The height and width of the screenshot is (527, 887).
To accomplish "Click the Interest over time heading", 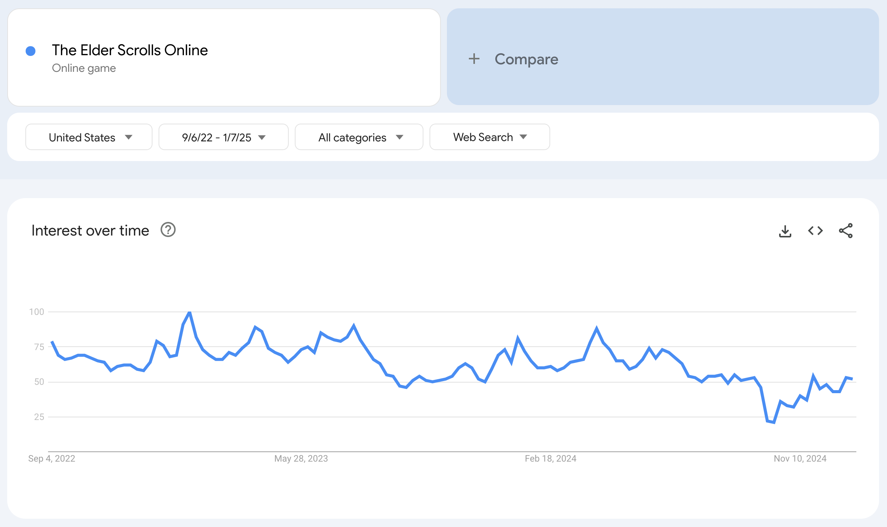I will [x=90, y=231].
